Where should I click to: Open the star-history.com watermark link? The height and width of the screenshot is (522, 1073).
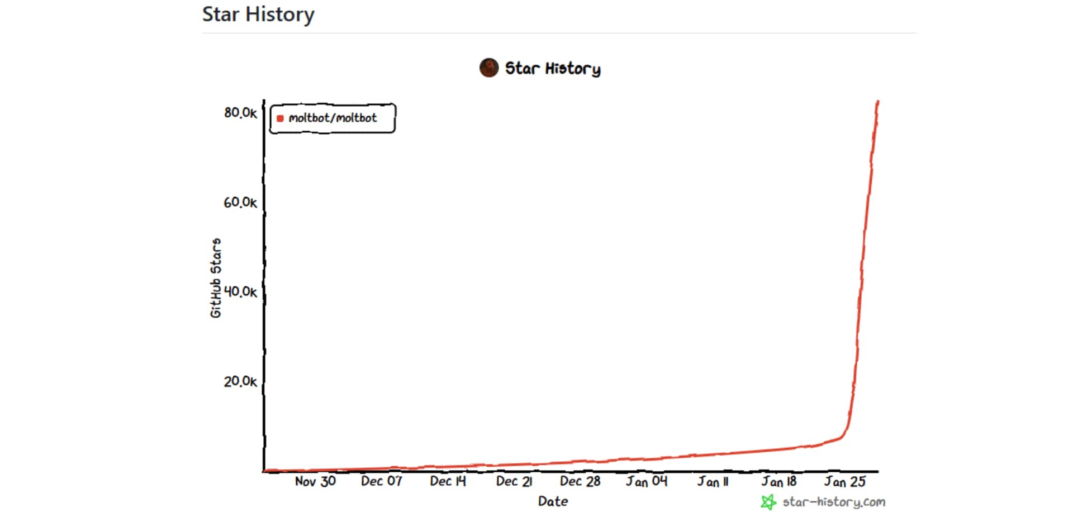pos(833,502)
